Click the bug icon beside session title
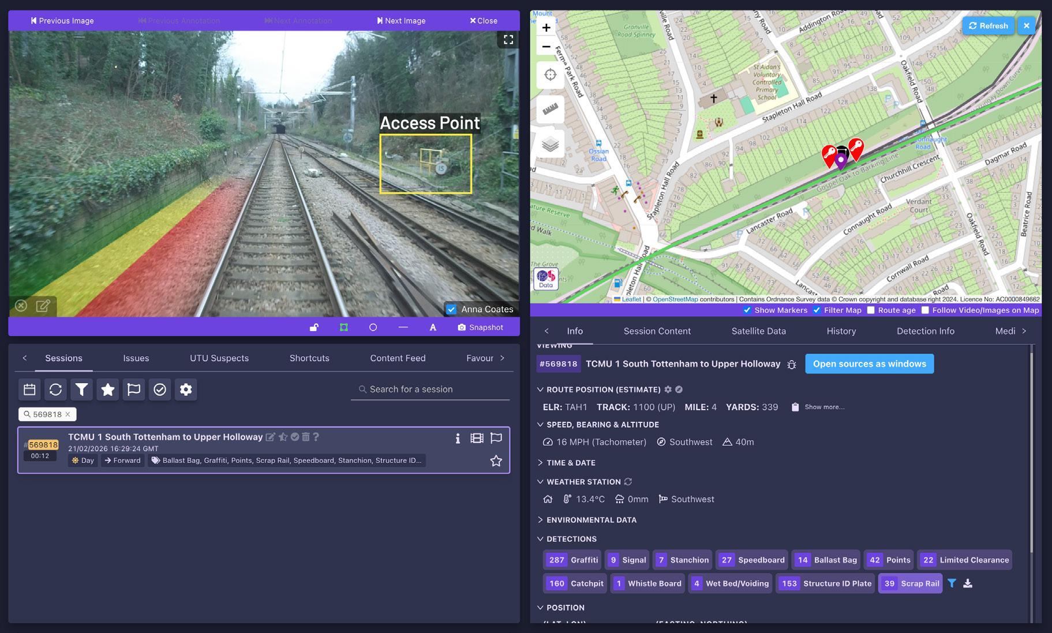 coord(792,364)
